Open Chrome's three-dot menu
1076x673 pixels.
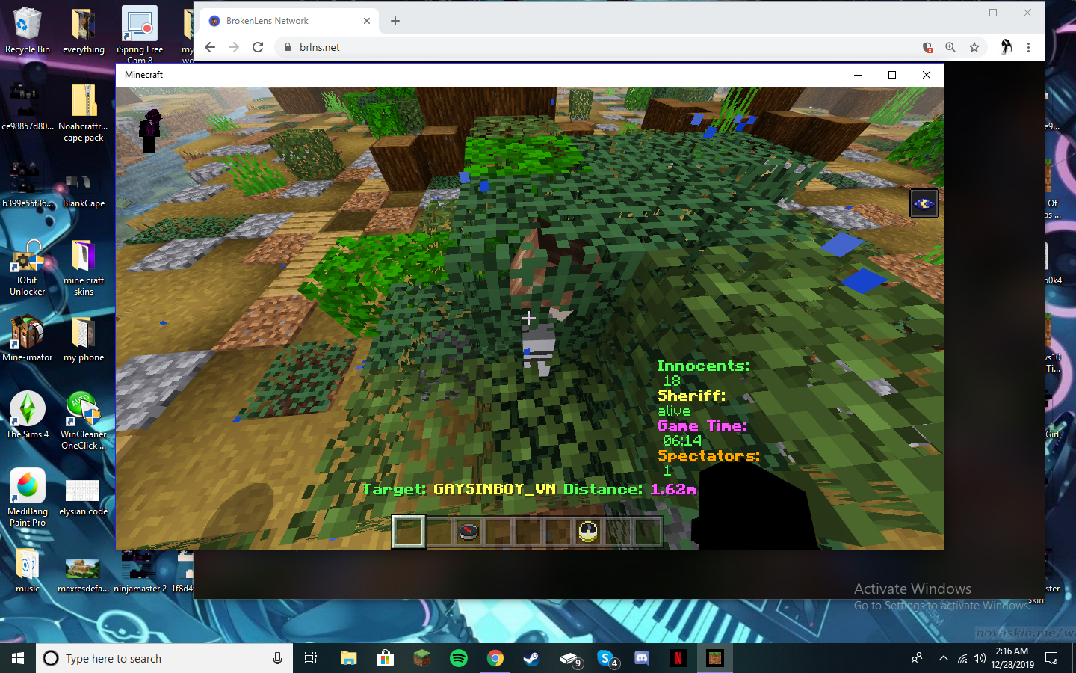point(1029,47)
